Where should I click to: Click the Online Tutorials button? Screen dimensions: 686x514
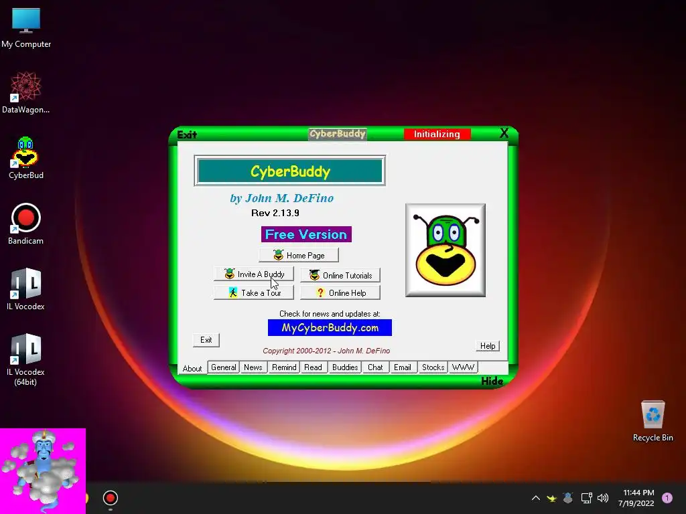340,275
